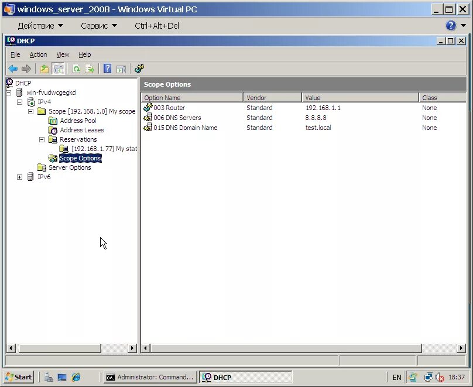
Task: Launch Internet Explorer from quick launch
Action: click(x=76, y=377)
